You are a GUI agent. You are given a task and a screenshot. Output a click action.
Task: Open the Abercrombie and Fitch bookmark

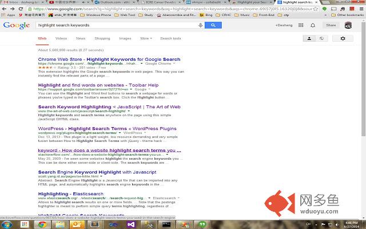click(x=176, y=15)
